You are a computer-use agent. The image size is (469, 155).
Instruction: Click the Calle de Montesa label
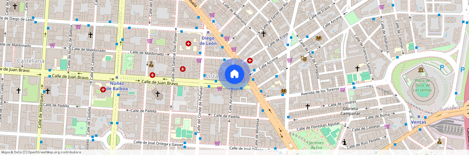tap(258, 133)
